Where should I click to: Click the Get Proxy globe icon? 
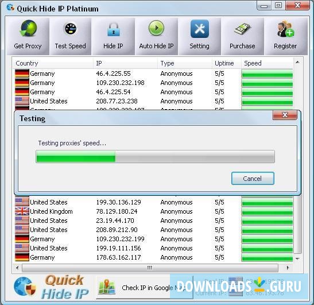29,29
